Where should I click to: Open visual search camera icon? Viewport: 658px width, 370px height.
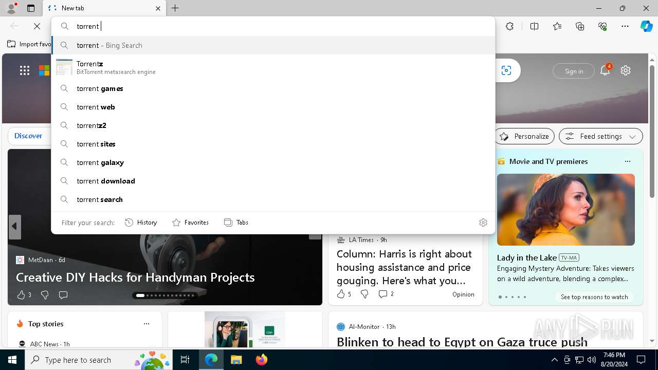(x=506, y=70)
